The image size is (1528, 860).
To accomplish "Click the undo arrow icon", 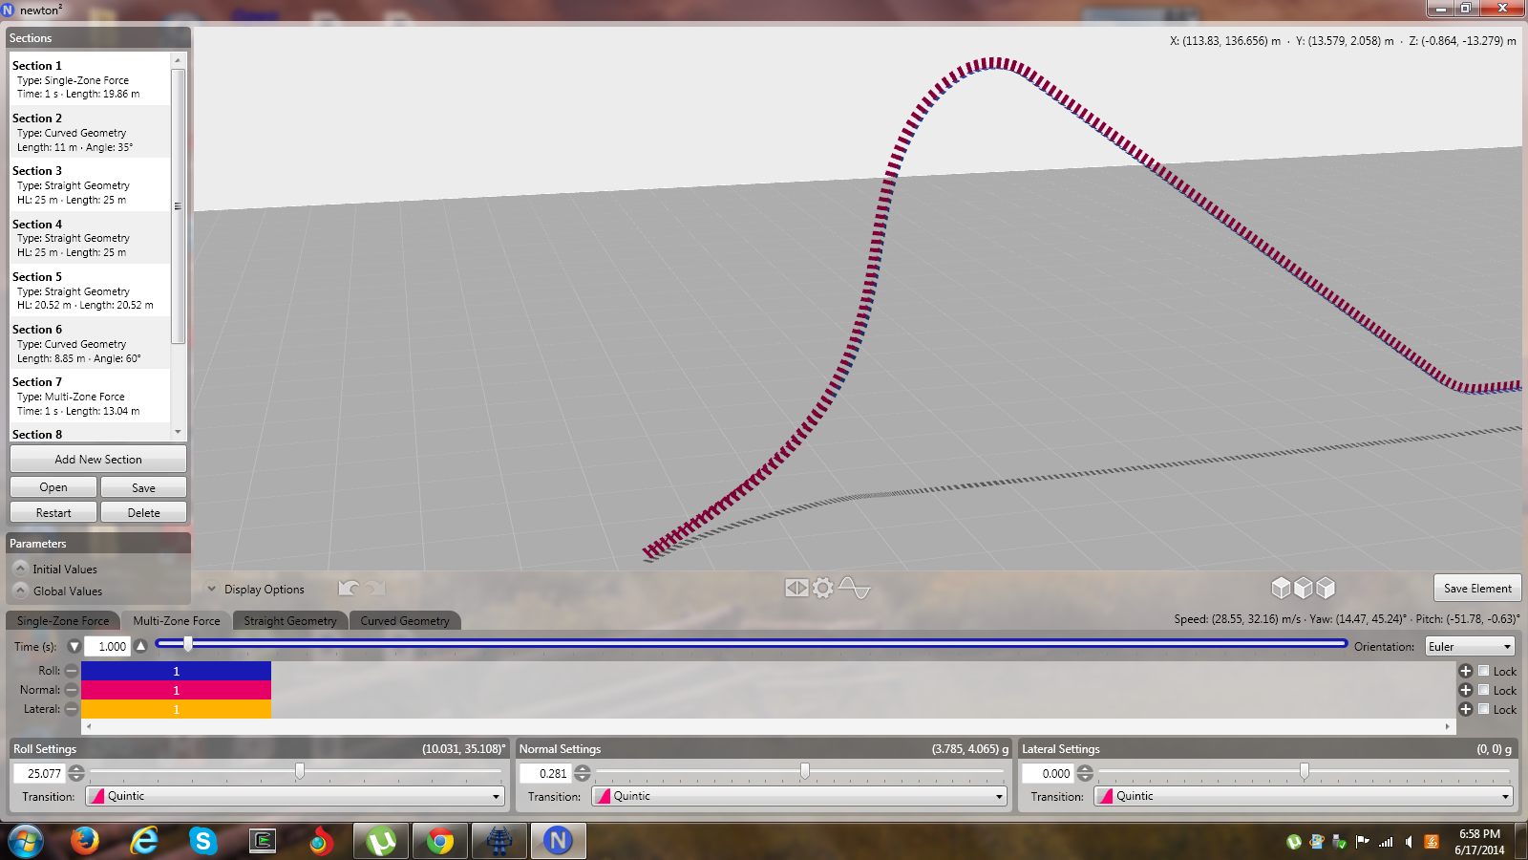I will click(349, 589).
